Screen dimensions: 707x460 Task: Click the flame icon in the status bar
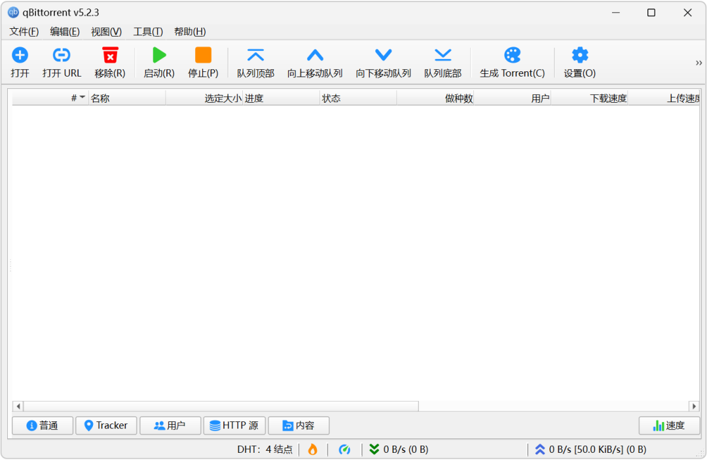(312, 449)
